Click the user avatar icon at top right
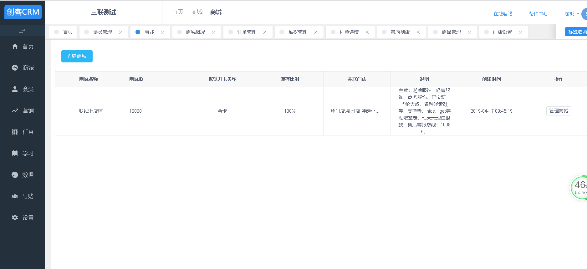The image size is (587, 269). coord(584,14)
